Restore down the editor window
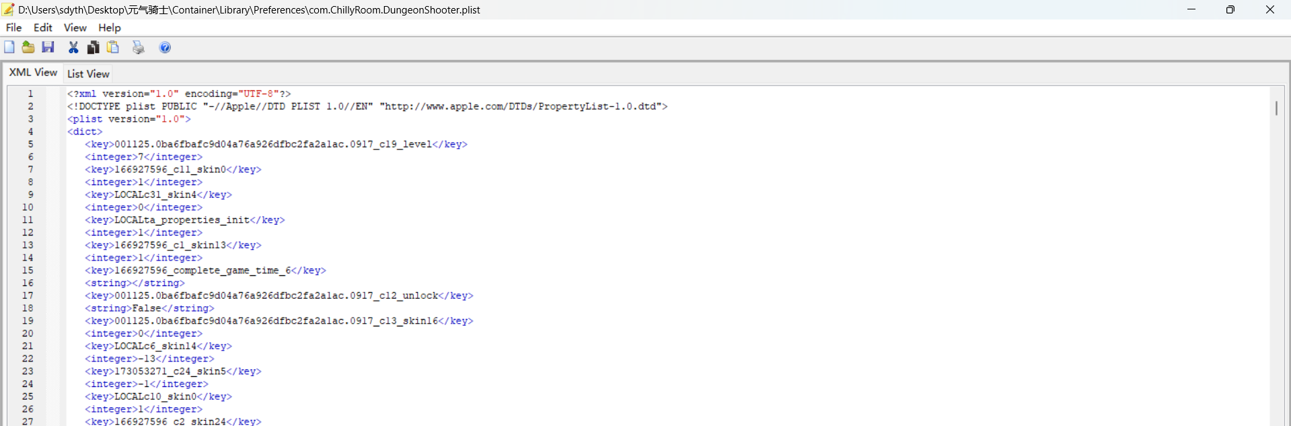Screen dimensions: 1291x426 tap(1230, 9)
